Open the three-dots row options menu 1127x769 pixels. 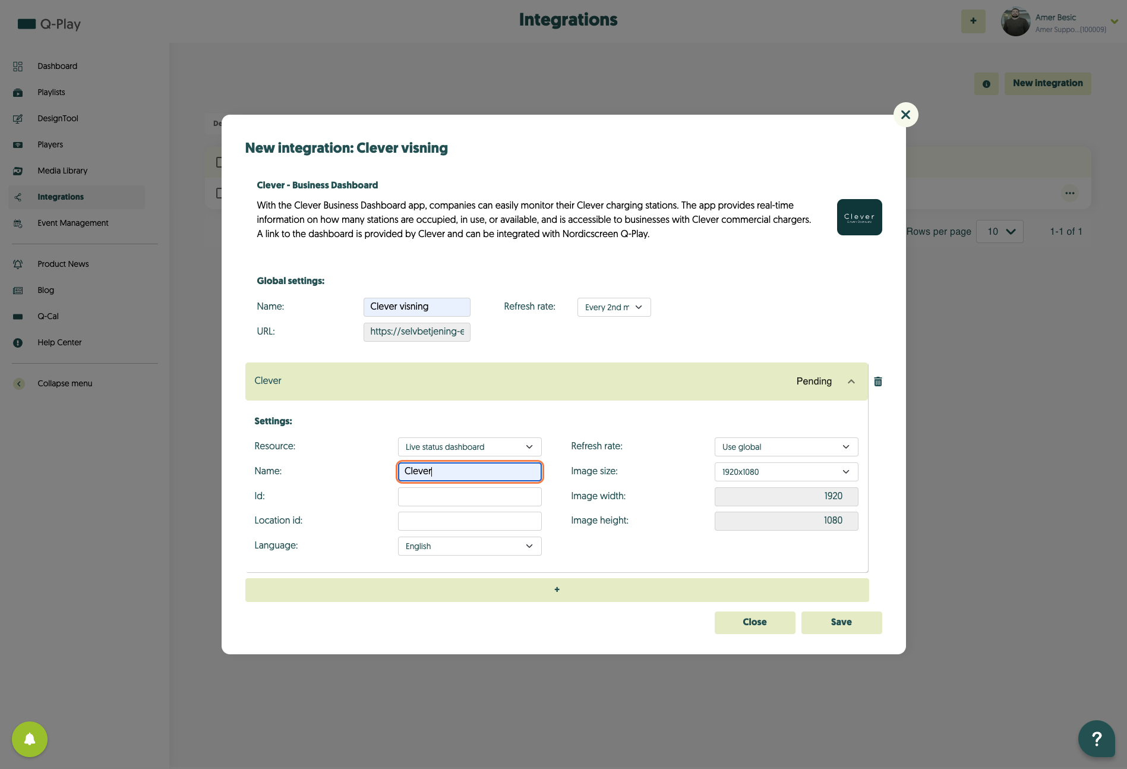1069,193
